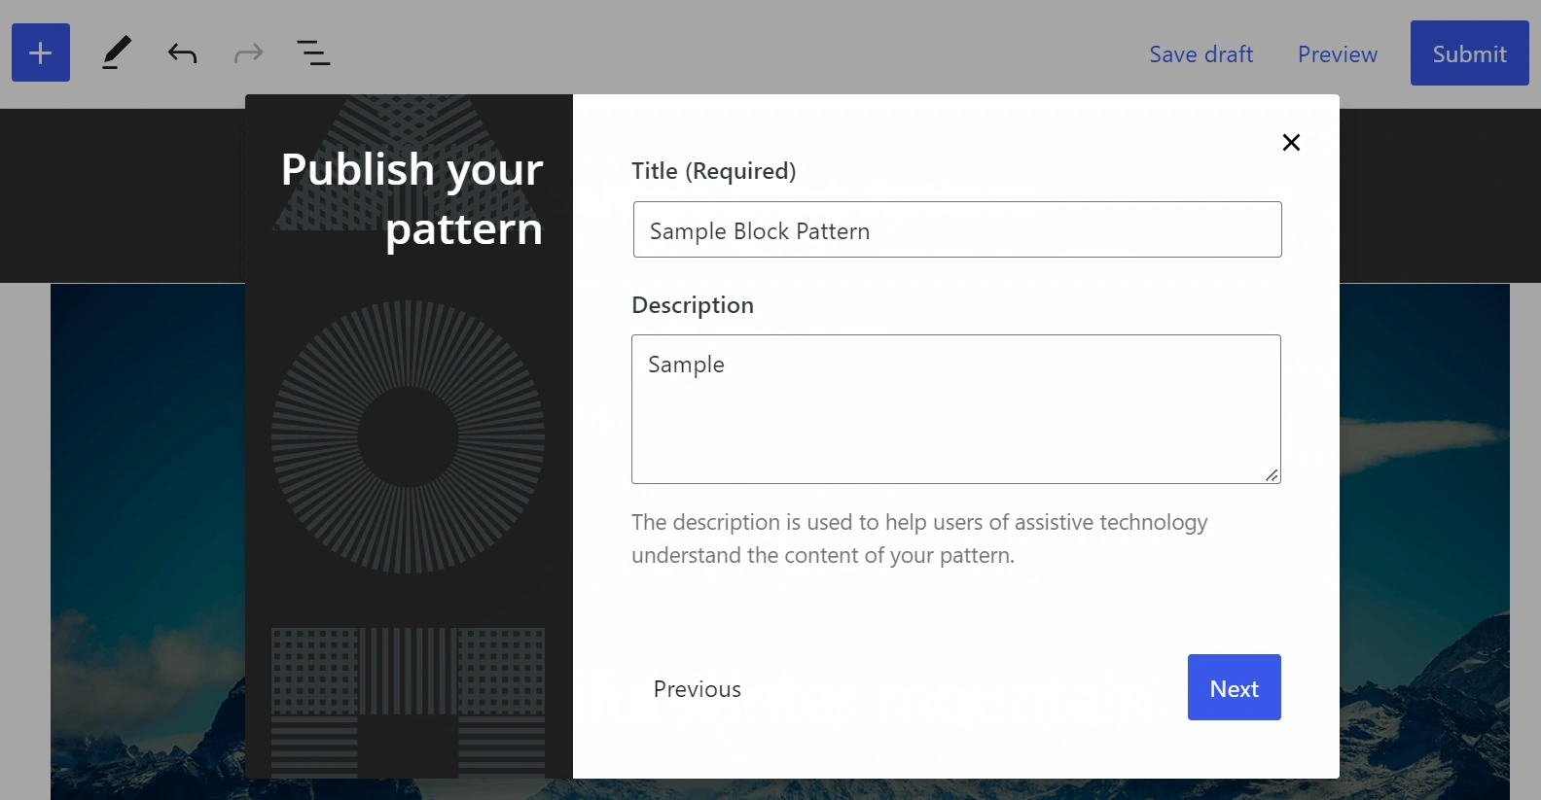
Task: Click the square grid pattern graphic
Action: [408, 702]
